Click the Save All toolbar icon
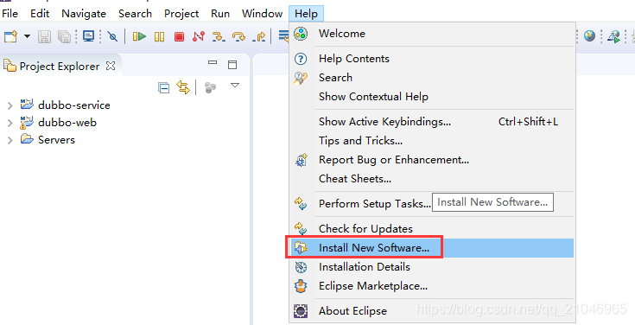The width and height of the screenshot is (635, 325). 65,37
